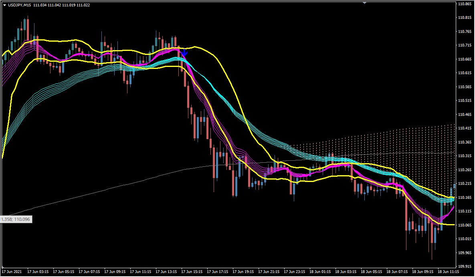
Task: Click the 110.015 price axis label
Action: 465,239
